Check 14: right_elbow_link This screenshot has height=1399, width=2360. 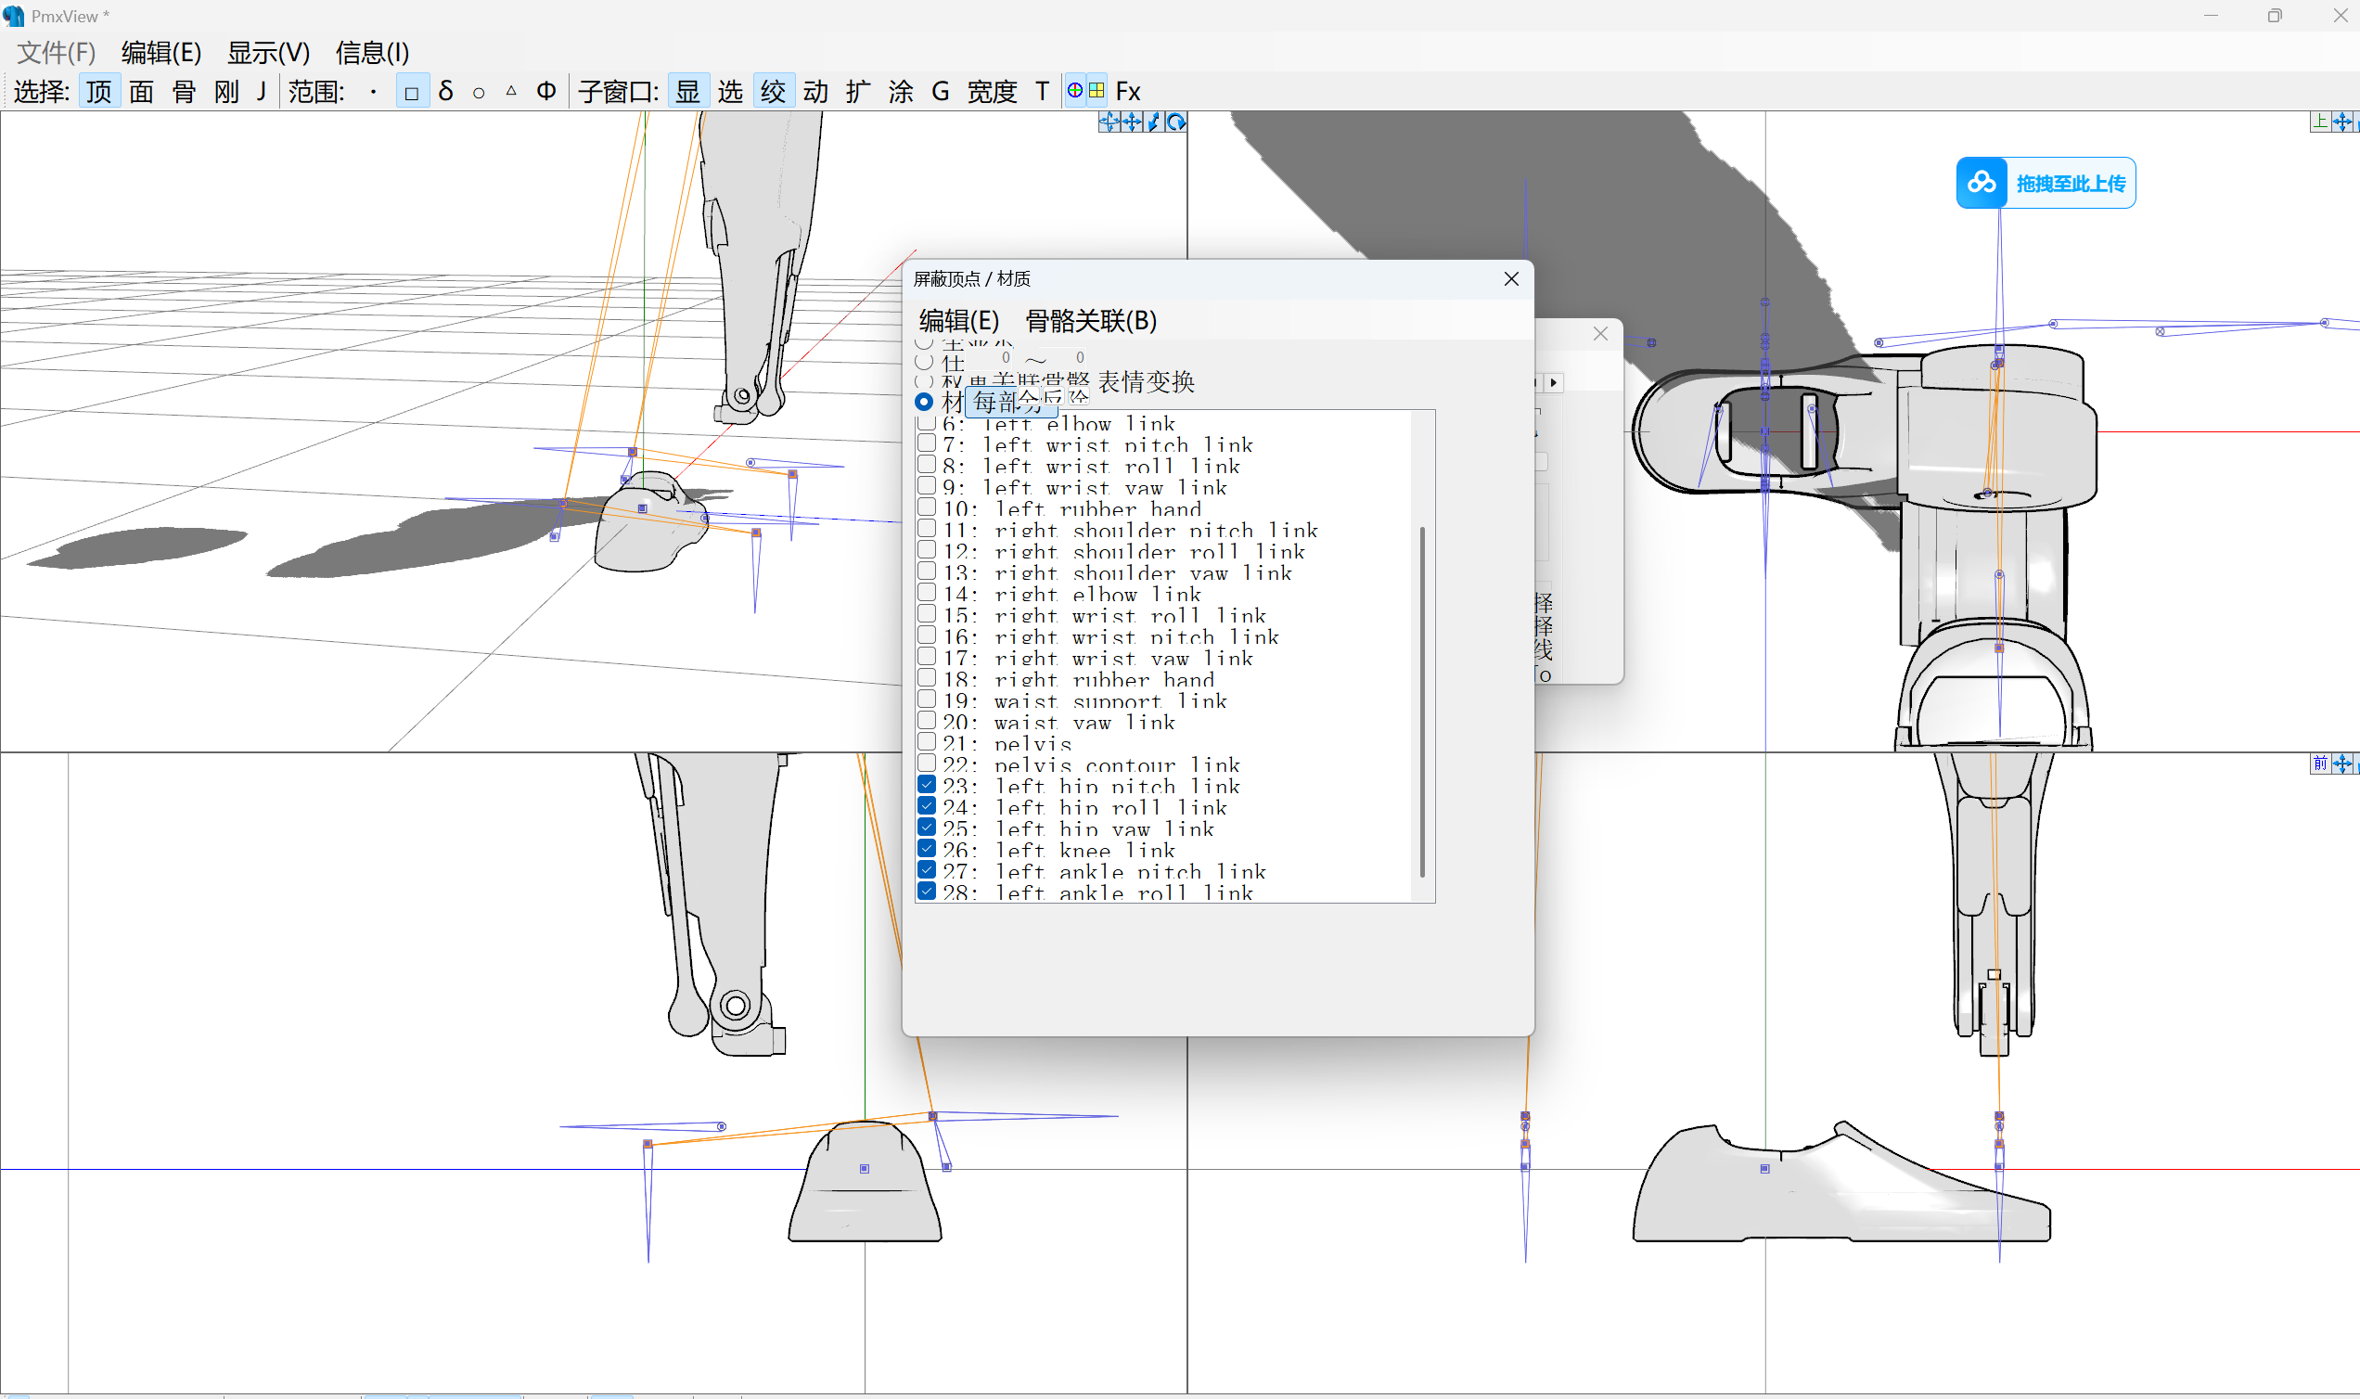tap(927, 593)
